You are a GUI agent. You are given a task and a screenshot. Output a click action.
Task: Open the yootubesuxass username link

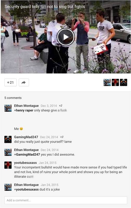25,163
